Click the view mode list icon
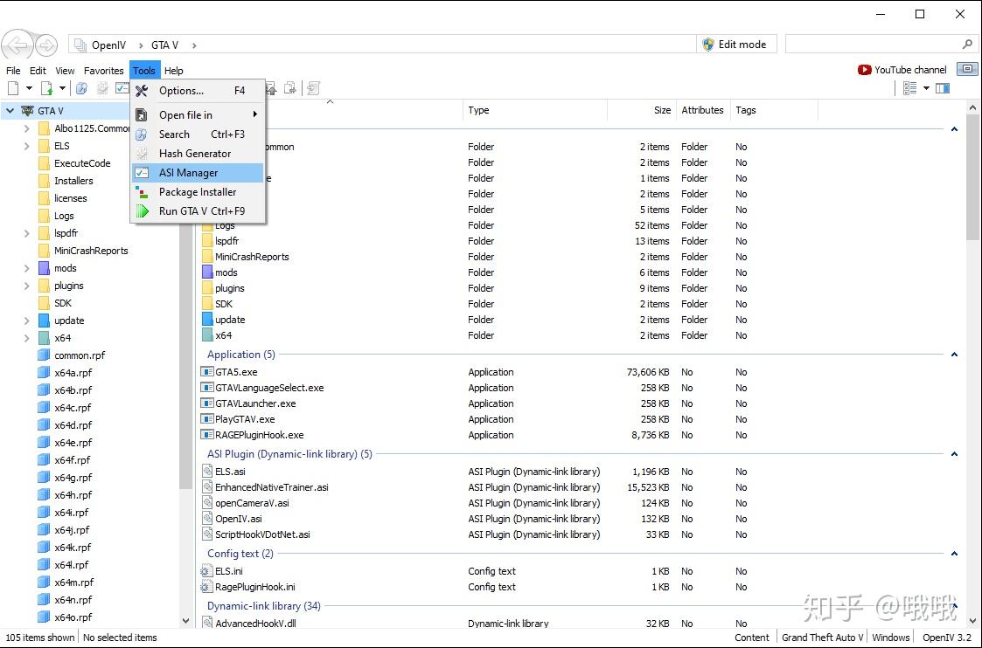 (x=910, y=89)
